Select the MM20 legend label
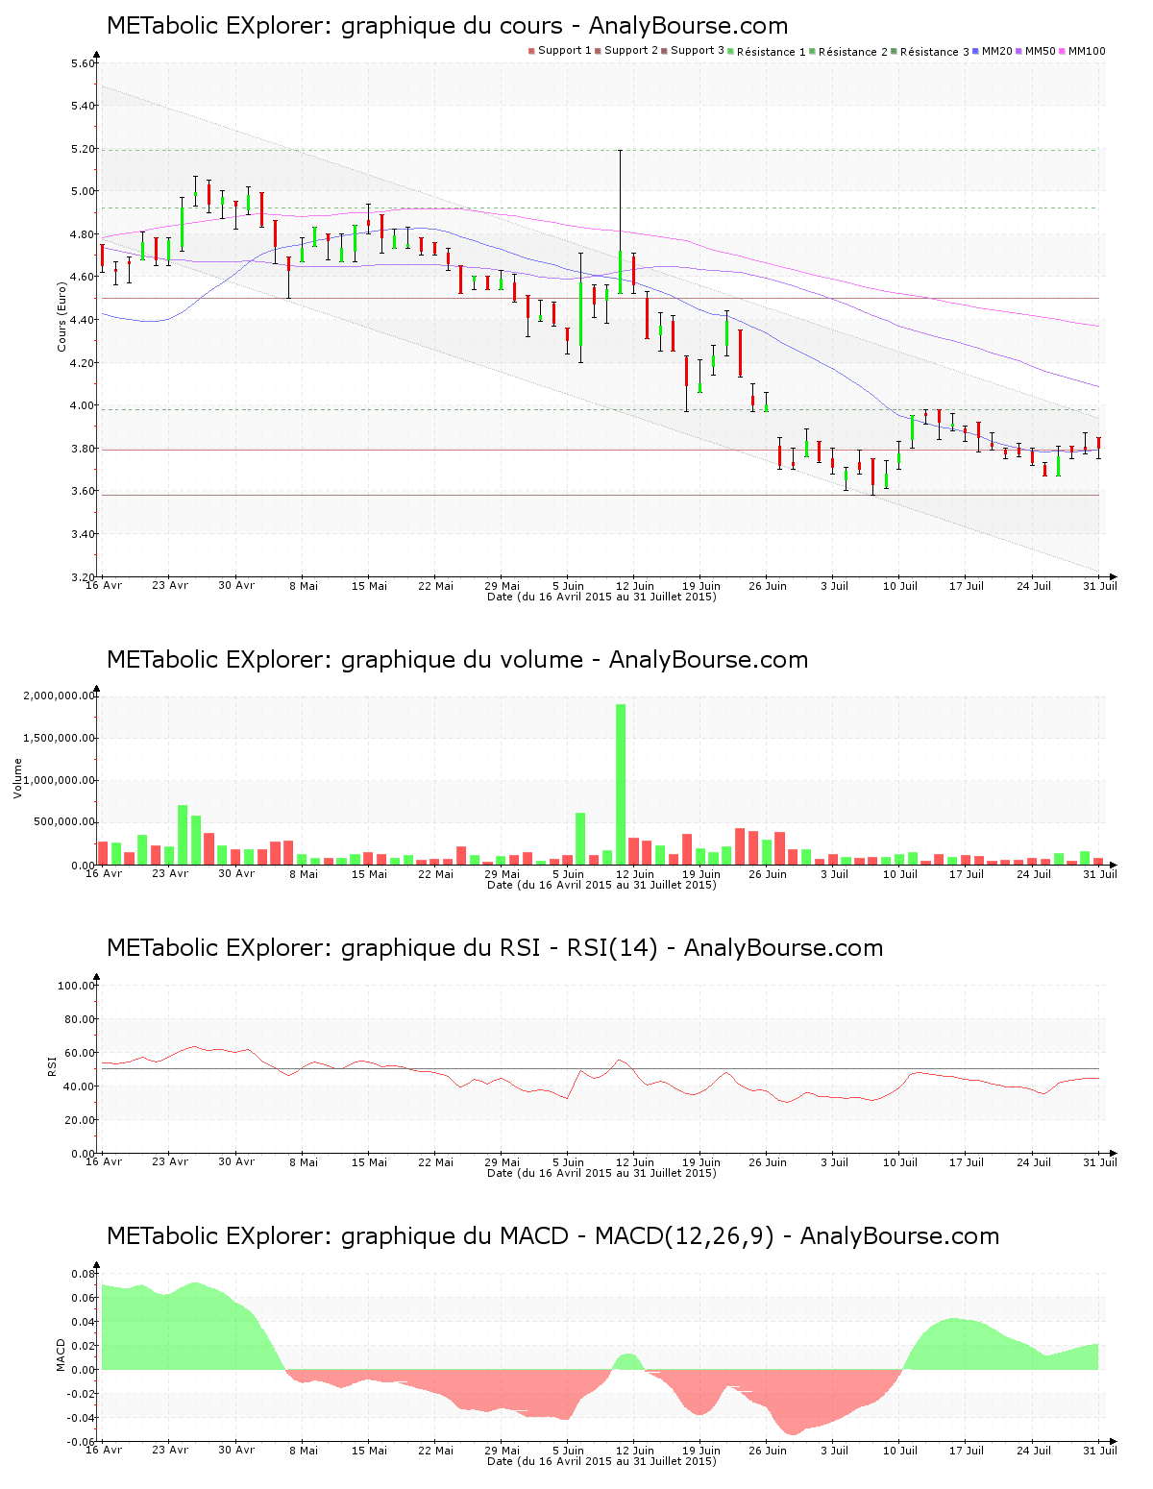The width and height of the screenshot is (1153, 1489). (x=997, y=51)
